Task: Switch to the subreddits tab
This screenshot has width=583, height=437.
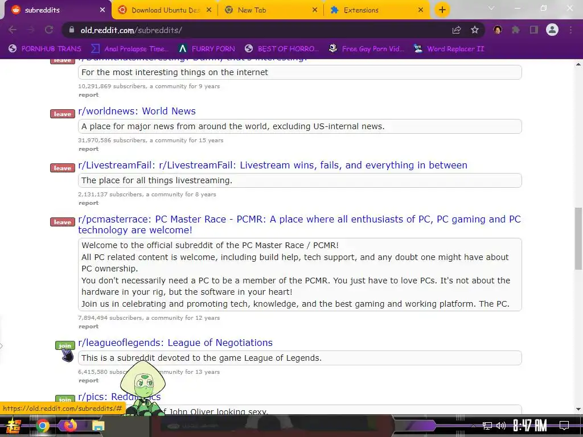Action: (x=56, y=10)
